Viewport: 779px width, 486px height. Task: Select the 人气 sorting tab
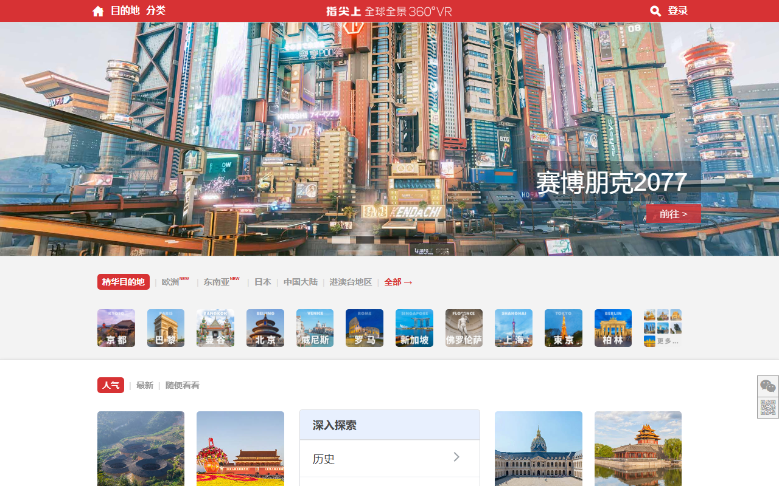point(111,385)
